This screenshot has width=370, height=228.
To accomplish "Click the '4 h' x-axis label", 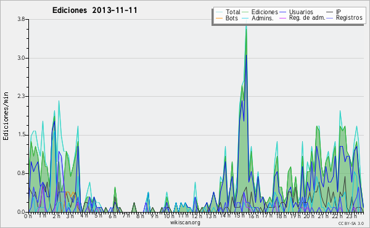I will tap(84, 216).
